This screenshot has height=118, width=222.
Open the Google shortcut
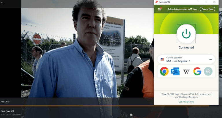197,71
